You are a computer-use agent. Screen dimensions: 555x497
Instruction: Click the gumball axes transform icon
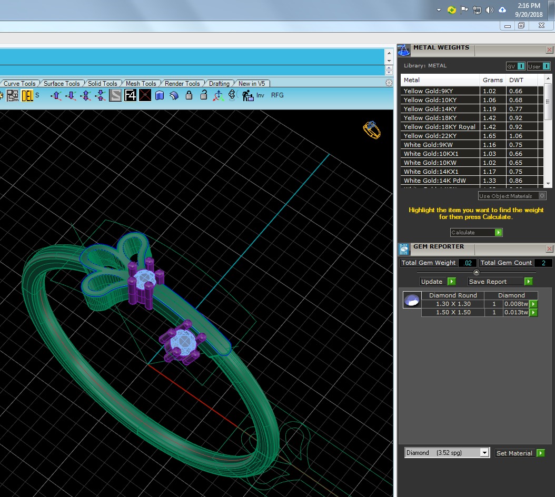[x=219, y=95]
